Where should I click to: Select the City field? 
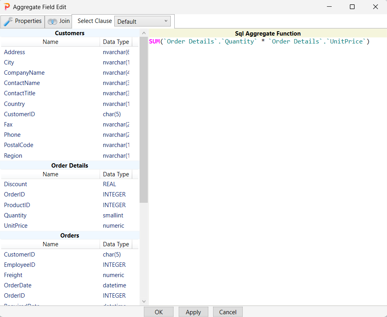tap(9, 62)
